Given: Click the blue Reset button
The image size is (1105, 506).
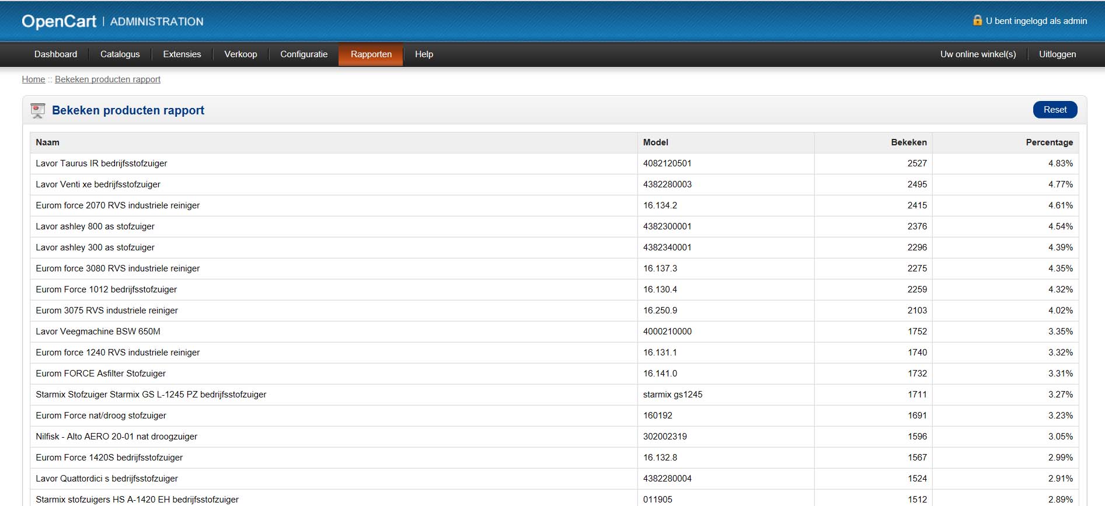Looking at the screenshot, I should (x=1055, y=110).
